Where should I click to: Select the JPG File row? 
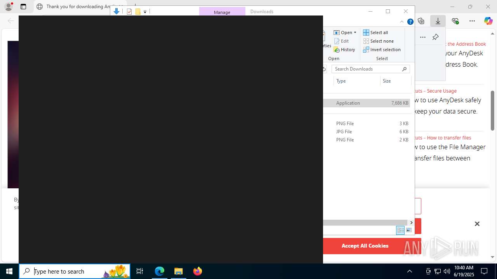367,132
